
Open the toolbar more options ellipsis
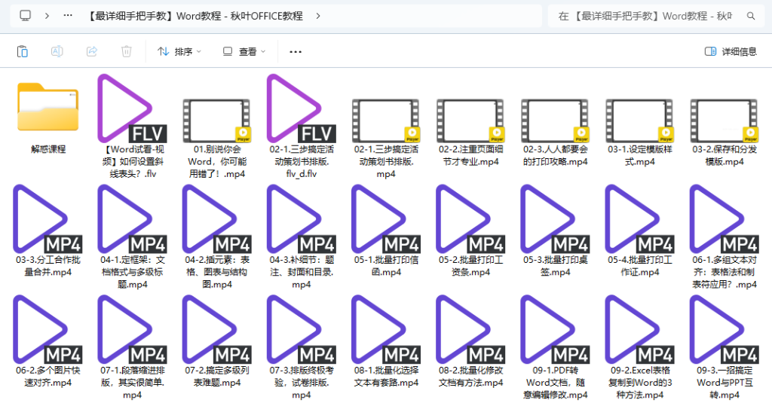pyautogui.click(x=296, y=51)
